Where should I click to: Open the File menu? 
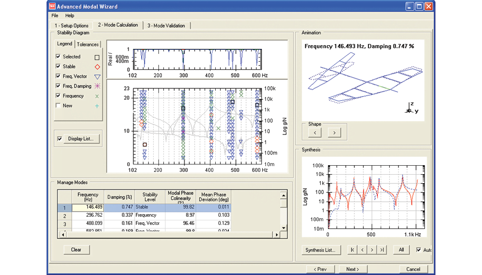(x=54, y=16)
